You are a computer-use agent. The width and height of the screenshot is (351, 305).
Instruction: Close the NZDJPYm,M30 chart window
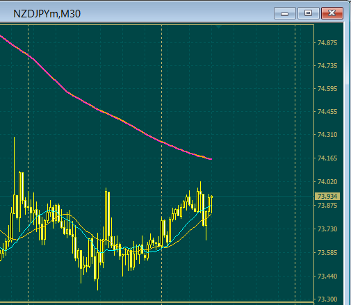coord(332,13)
